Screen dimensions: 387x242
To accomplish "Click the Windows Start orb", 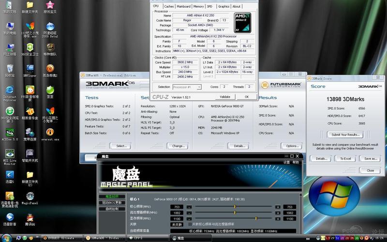I will (6, 238).
